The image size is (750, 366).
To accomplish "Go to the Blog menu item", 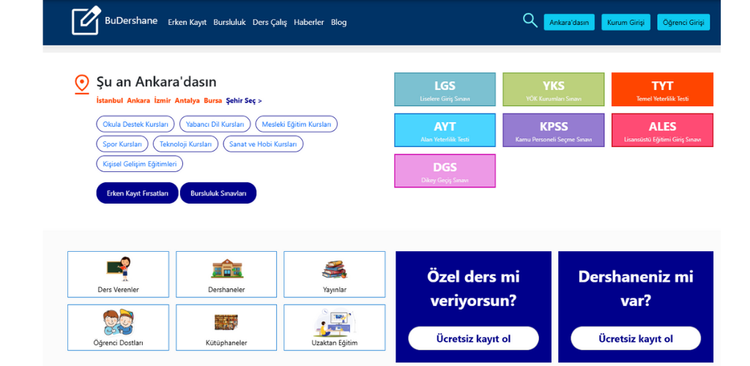I will click(338, 23).
